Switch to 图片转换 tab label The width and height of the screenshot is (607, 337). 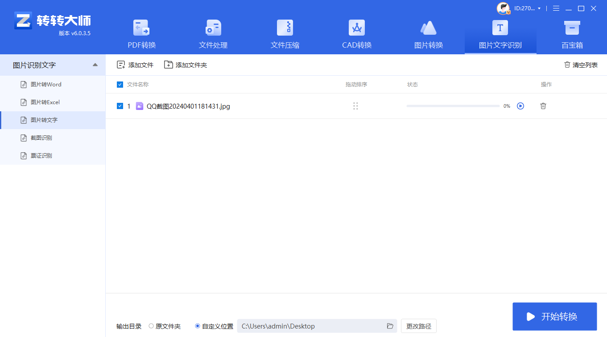(429, 45)
